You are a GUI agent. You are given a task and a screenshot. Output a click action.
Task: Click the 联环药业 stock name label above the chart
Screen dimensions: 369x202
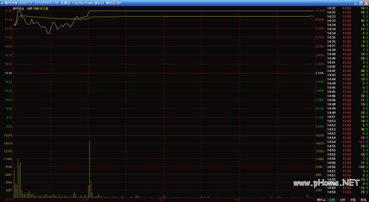tap(19, 9)
